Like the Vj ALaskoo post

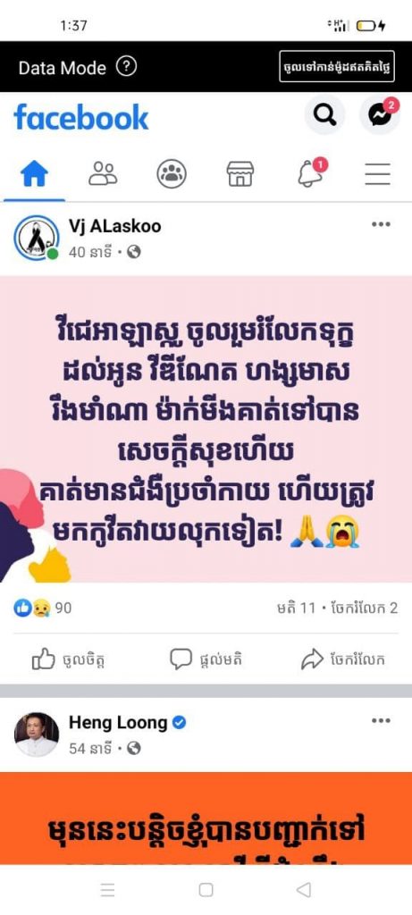pyautogui.click(x=69, y=660)
